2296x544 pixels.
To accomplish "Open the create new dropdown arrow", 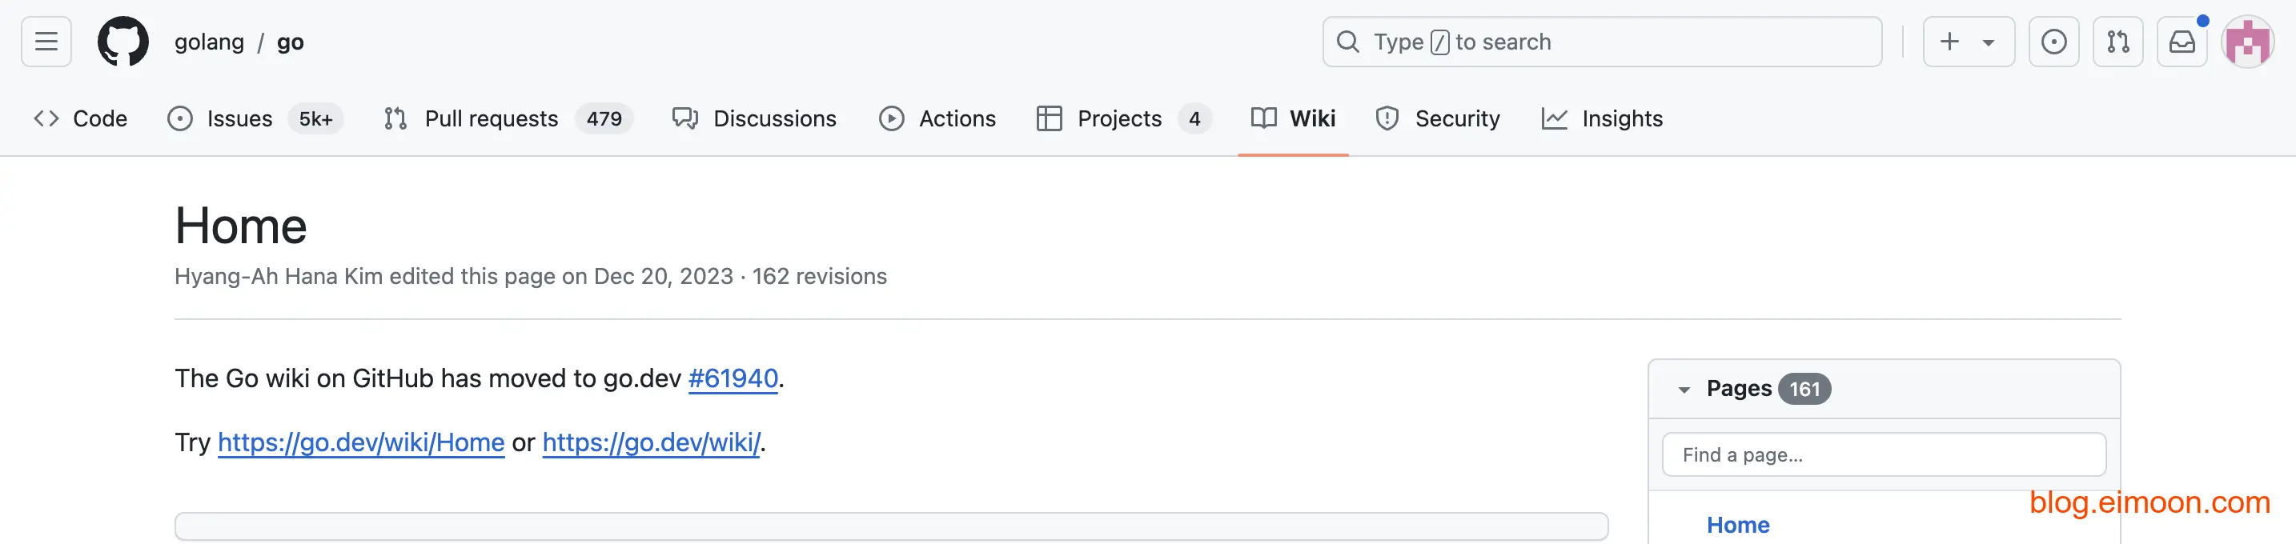I will 1989,42.
